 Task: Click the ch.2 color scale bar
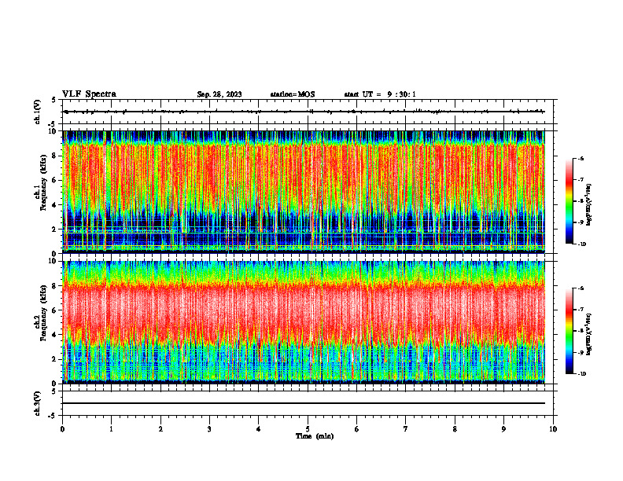click(570, 331)
